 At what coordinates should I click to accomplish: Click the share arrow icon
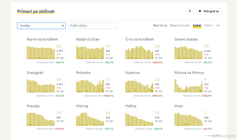tap(200, 11)
